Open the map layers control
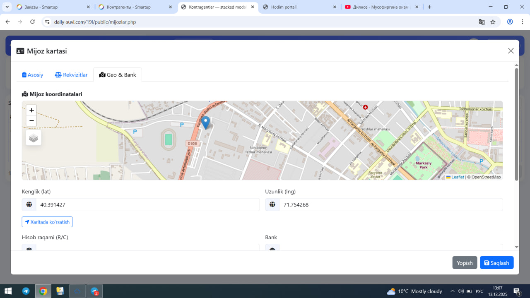530x298 pixels. 34,138
